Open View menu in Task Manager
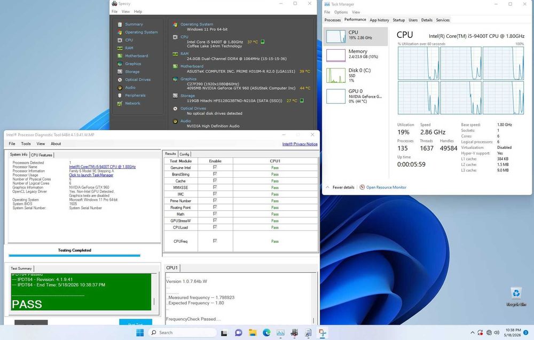This screenshot has width=534, height=340. (x=356, y=12)
